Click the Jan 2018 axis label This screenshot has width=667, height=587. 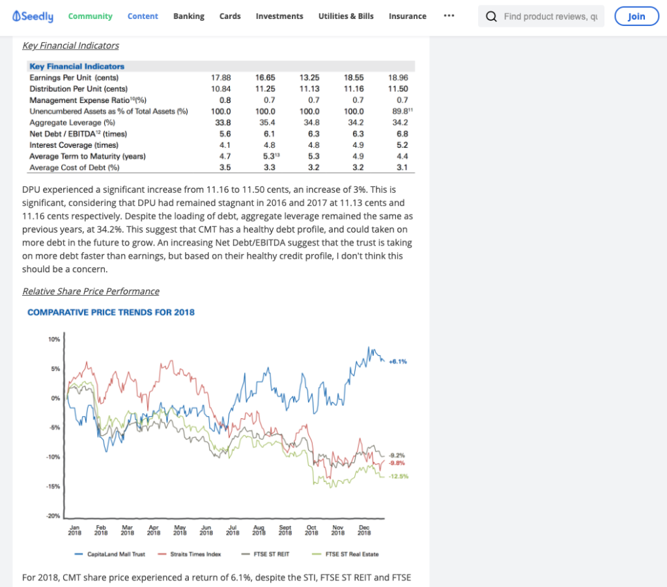pos(74,530)
